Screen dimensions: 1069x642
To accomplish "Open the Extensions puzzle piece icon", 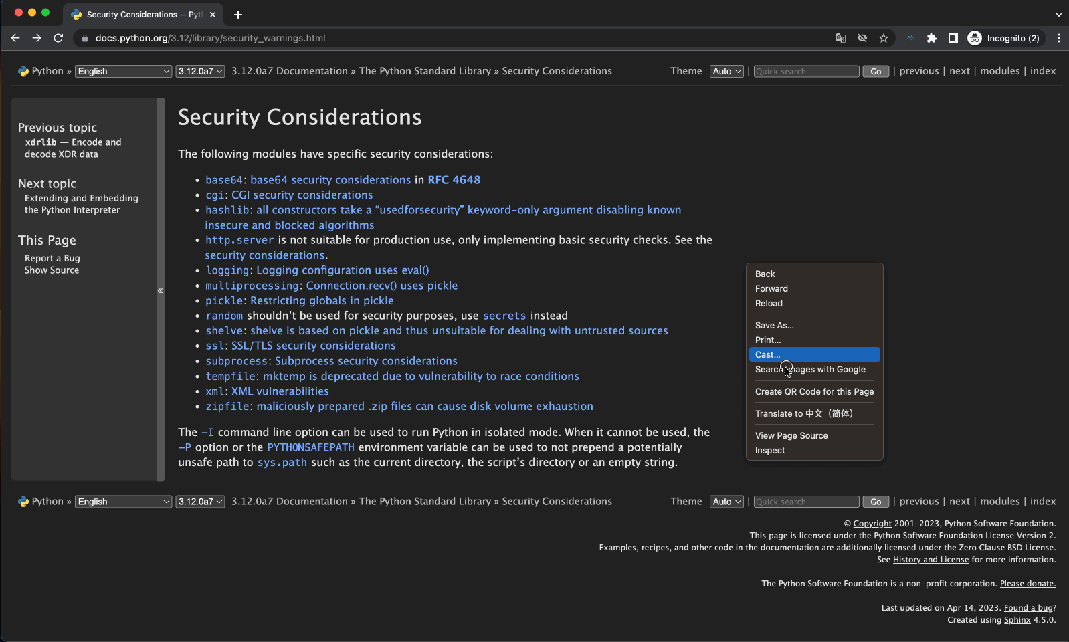I will tap(931, 38).
